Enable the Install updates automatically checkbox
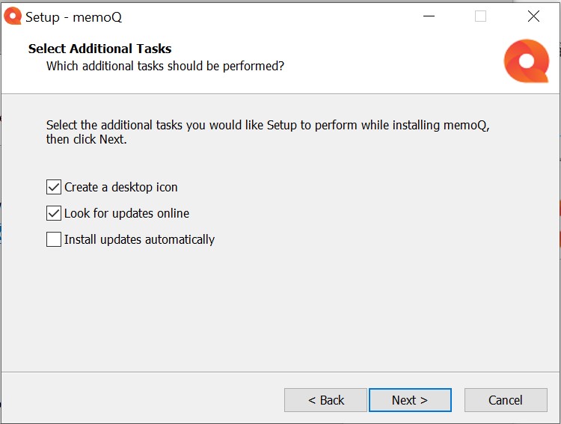561x424 pixels. click(x=54, y=239)
